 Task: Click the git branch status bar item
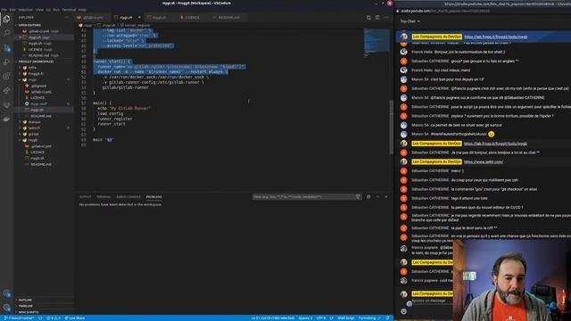coord(19,318)
